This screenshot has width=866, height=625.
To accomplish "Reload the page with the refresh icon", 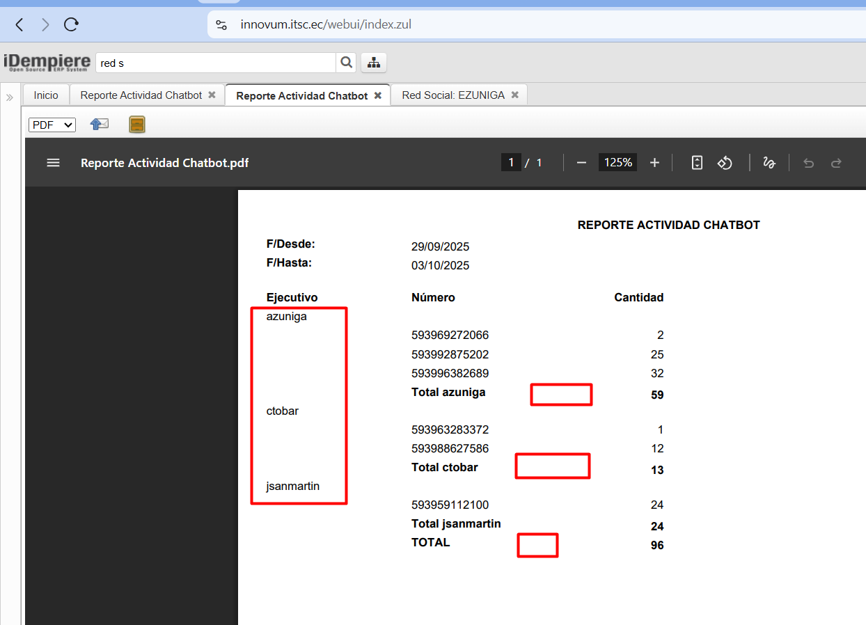I will [x=71, y=25].
